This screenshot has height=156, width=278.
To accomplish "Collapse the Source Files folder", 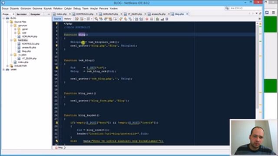I will pos(7,22).
